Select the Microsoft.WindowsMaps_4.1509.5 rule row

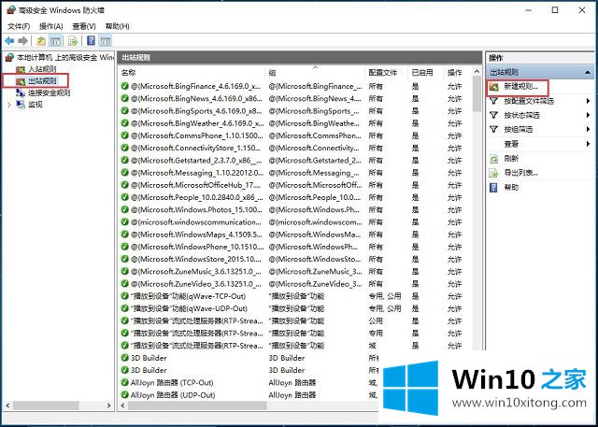tap(295, 235)
